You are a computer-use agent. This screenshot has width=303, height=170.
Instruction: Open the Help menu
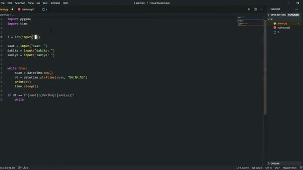(65, 3)
